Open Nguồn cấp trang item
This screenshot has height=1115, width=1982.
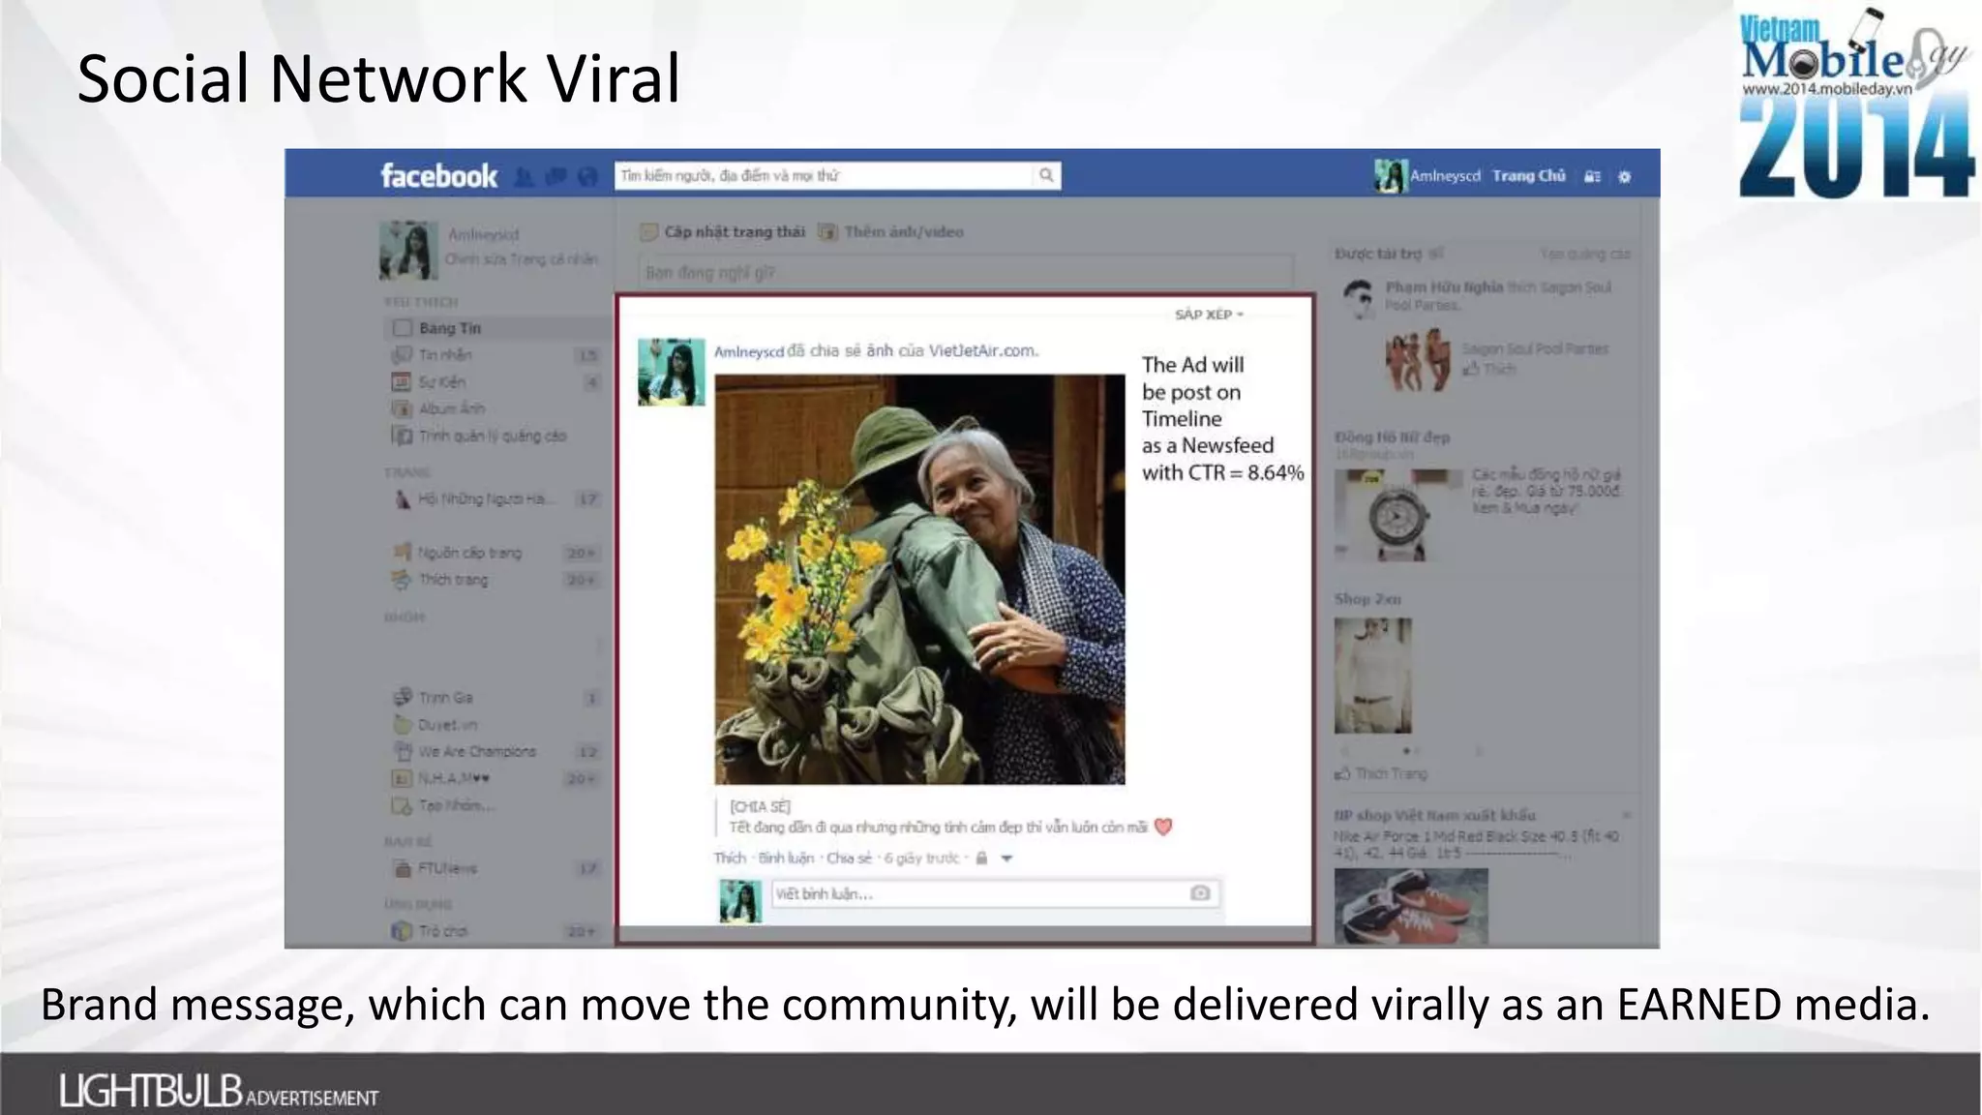(494, 553)
